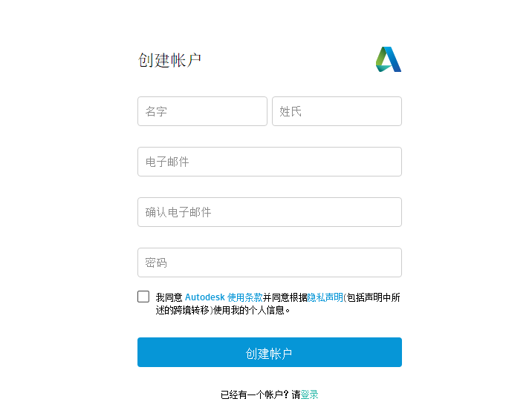Click the 我同意 agreement label text
This screenshot has width=532, height=416.
tap(169, 297)
